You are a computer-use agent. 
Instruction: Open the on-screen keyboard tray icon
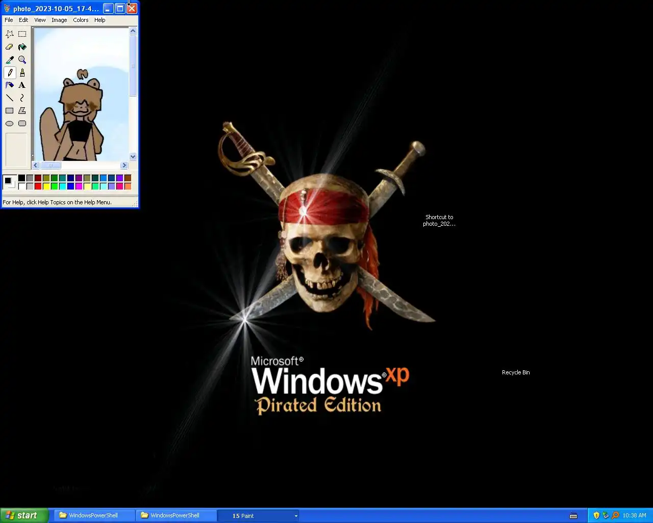click(x=573, y=515)
